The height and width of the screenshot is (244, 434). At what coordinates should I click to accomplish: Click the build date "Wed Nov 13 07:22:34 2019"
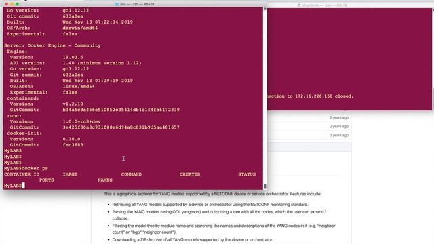[98, 22]
